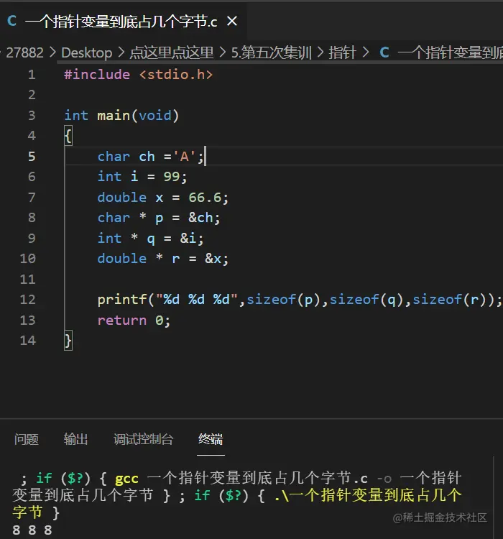Open the 点这里点这里 breadcrumb folder
The image size is (503, 539).
(x=172, y=53)
